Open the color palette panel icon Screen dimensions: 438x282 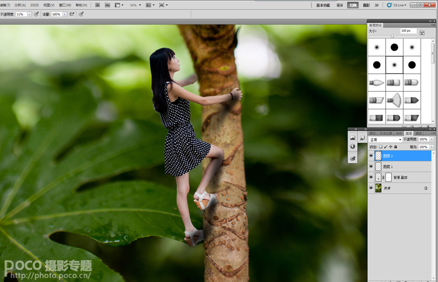353,159
